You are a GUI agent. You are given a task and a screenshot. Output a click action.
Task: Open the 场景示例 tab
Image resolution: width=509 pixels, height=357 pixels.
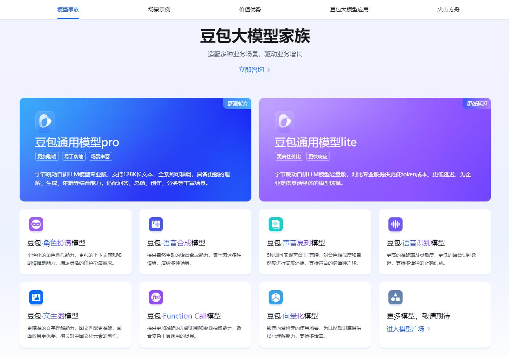tap(159, 9)
